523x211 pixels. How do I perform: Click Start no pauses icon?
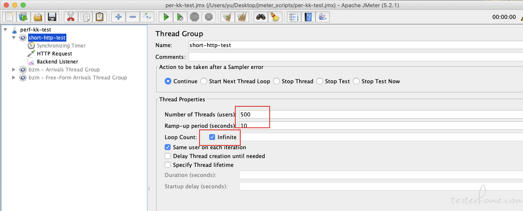point(180,17)
